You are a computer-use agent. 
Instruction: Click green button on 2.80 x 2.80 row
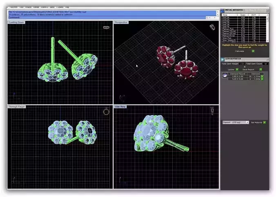pyautogui.click(x=262, y=76)
